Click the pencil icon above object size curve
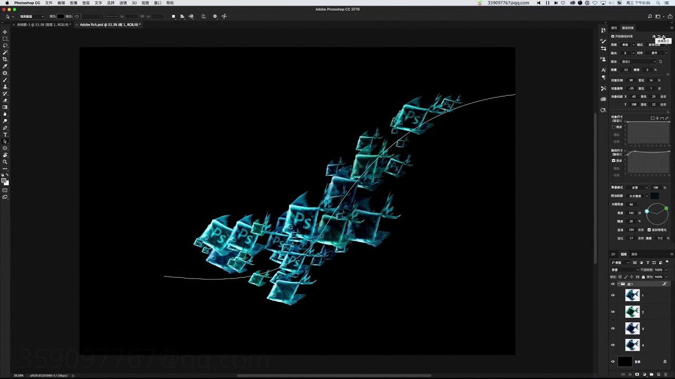Viewport: 675px width, 379px height. 667,118
